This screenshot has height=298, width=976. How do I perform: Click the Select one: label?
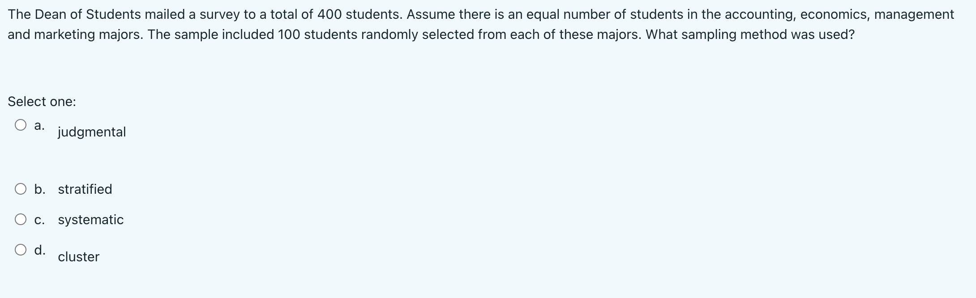[42, 102]
